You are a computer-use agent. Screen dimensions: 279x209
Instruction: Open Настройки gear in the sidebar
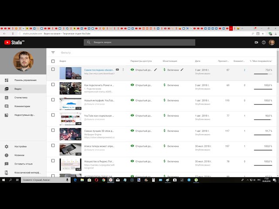click(7, 146)
